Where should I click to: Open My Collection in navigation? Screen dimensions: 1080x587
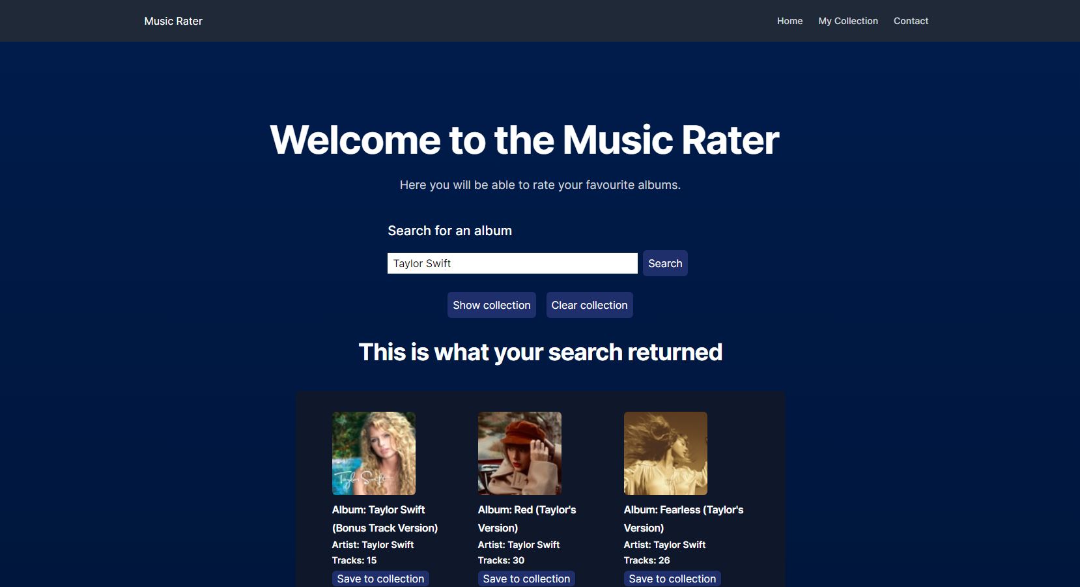tap(848, 21)
